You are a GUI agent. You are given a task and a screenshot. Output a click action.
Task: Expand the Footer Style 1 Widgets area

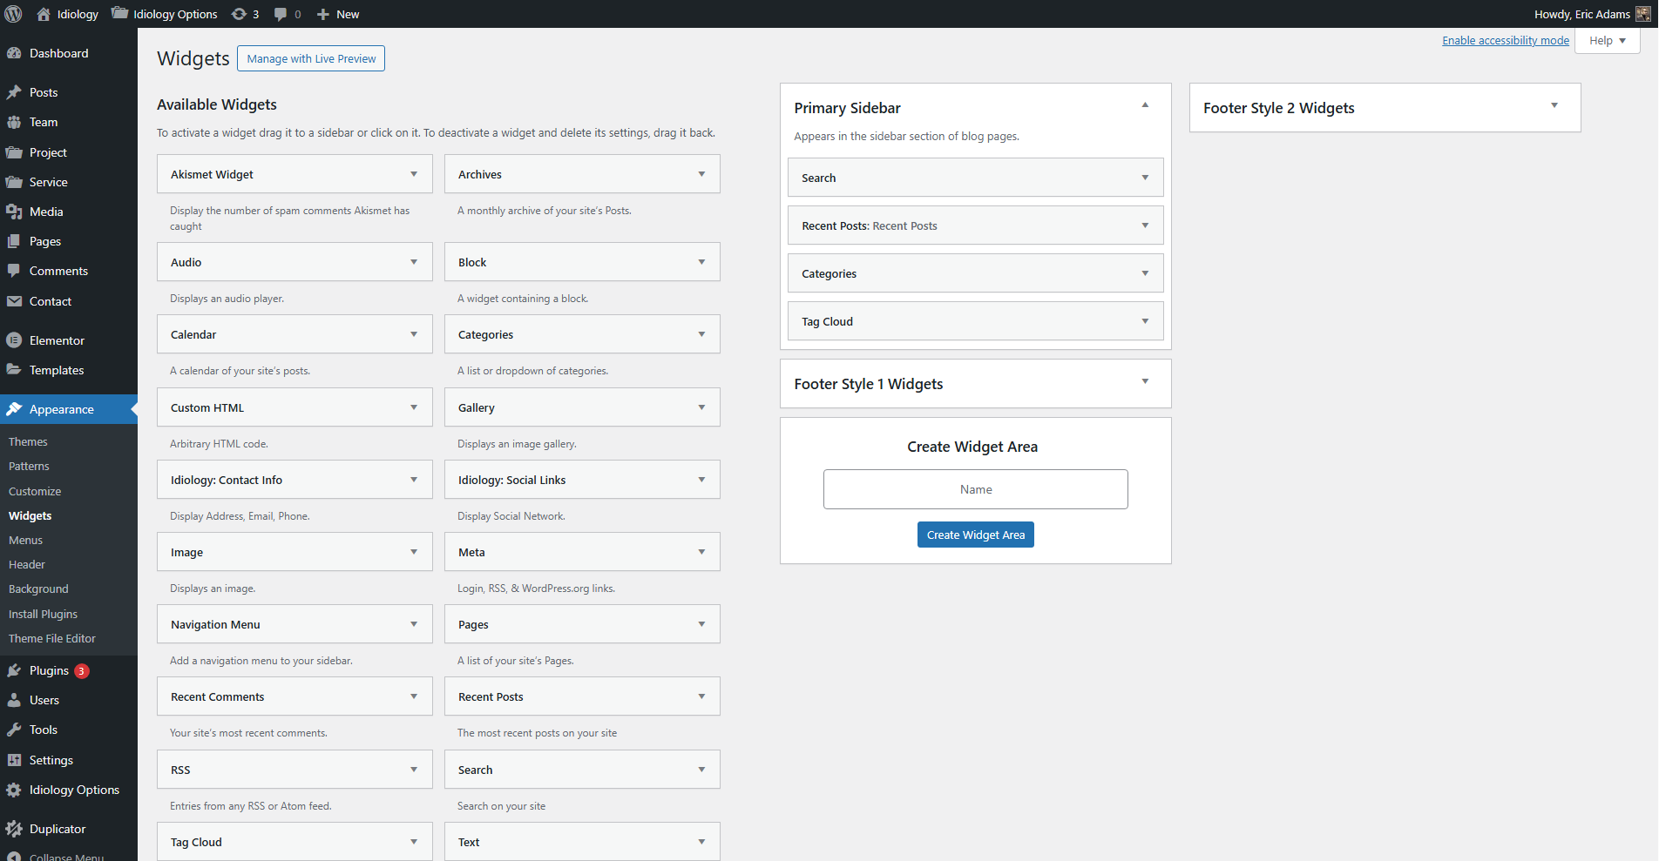[1145, 382]
